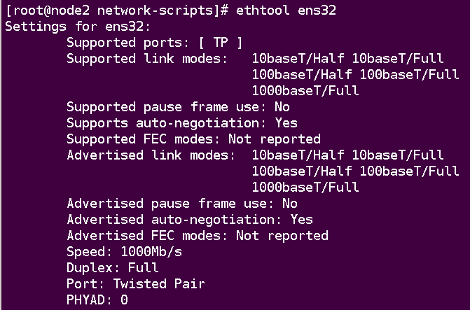
Task: Click 10baseT/Full under Advertised link modes
Action: (398, 155)
